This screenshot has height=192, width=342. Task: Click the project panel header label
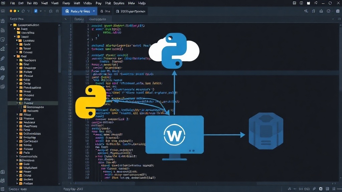tap(17, 19)
